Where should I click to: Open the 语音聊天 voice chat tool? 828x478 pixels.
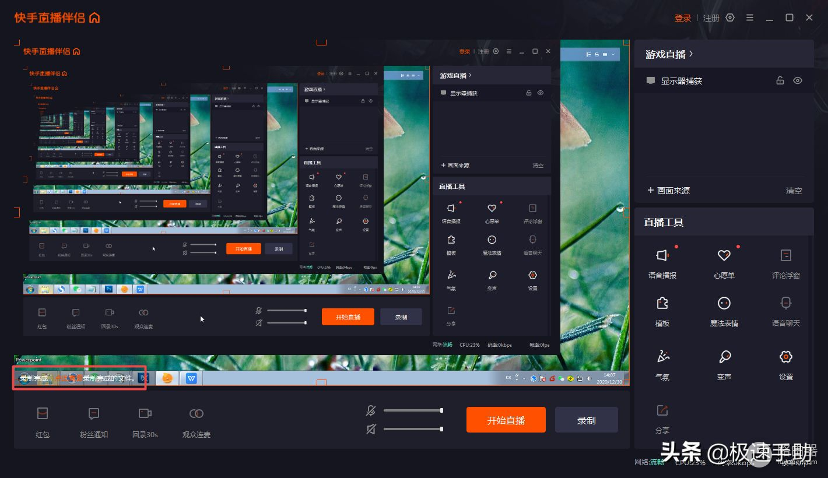click(786, 311)
